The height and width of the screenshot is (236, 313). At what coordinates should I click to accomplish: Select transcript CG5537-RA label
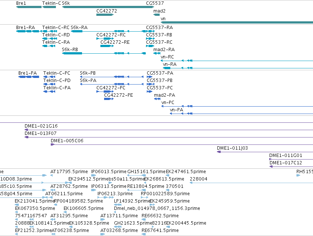[160, 27]
